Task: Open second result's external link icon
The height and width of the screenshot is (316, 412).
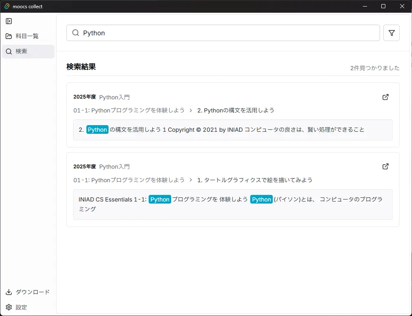Action: point(385,167)
